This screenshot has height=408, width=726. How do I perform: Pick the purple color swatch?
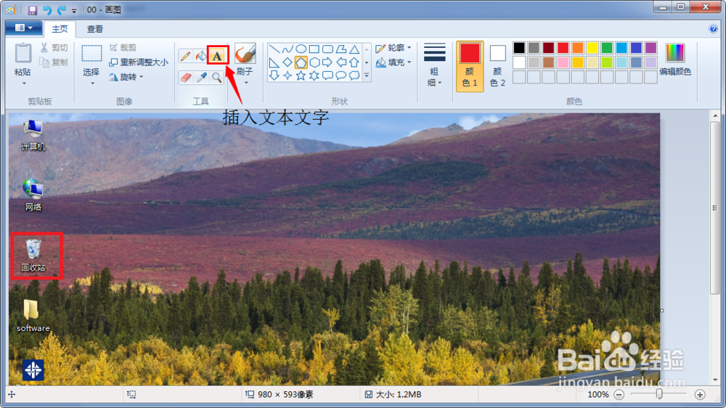651,48
